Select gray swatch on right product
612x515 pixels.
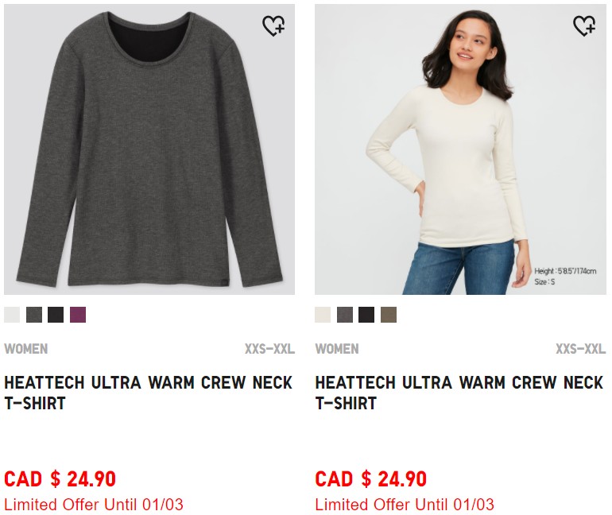pos(345,315)
